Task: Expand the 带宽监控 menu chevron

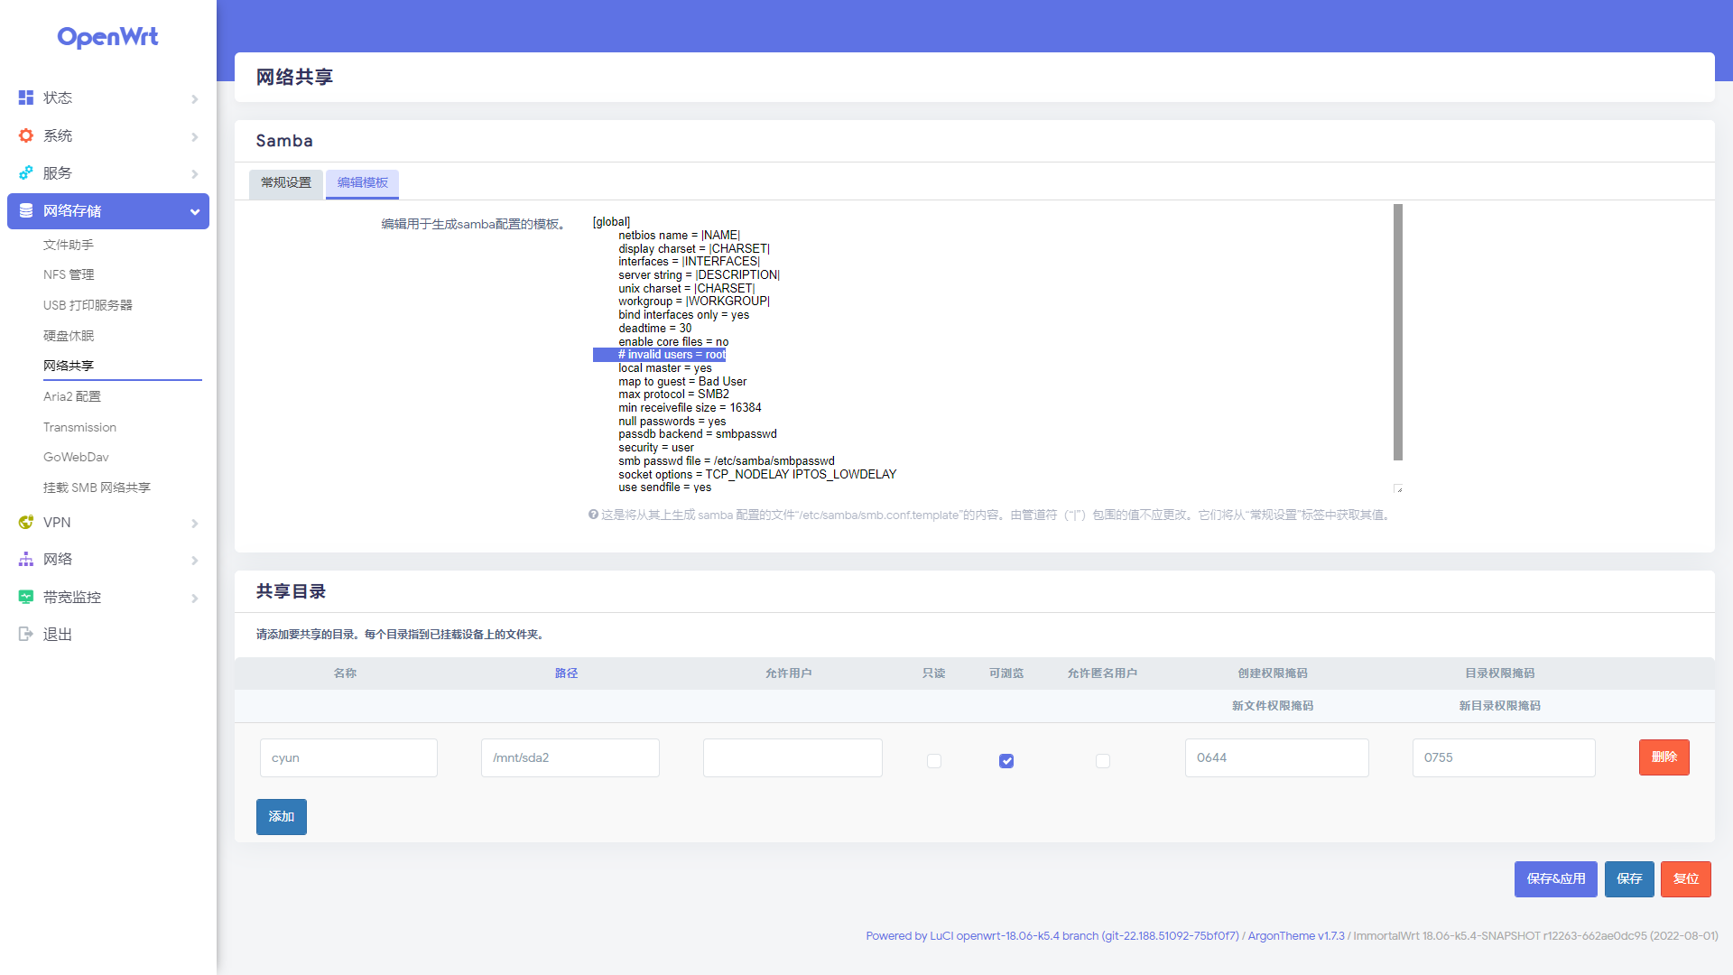Action: pyautogui.click(x=195, y=598)
